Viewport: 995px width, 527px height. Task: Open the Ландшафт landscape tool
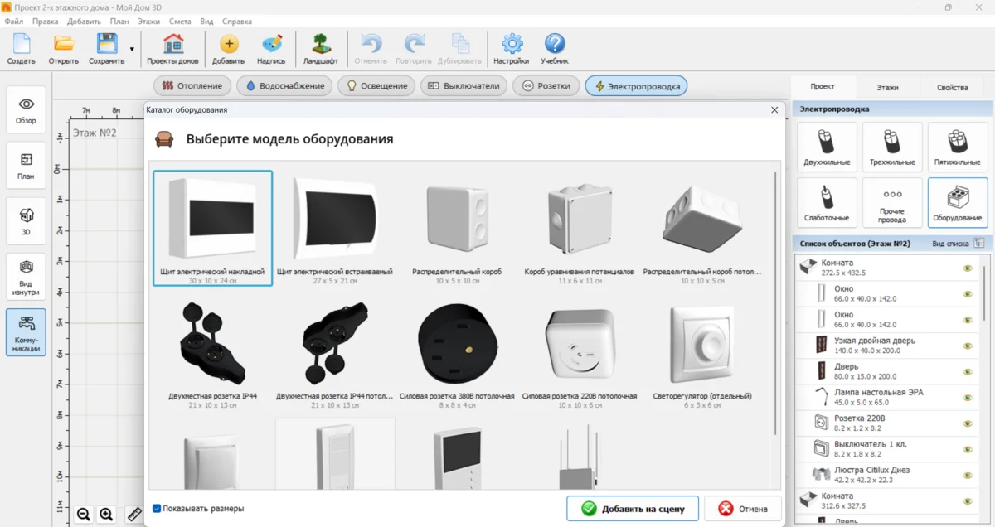click(x=320, y=49)
